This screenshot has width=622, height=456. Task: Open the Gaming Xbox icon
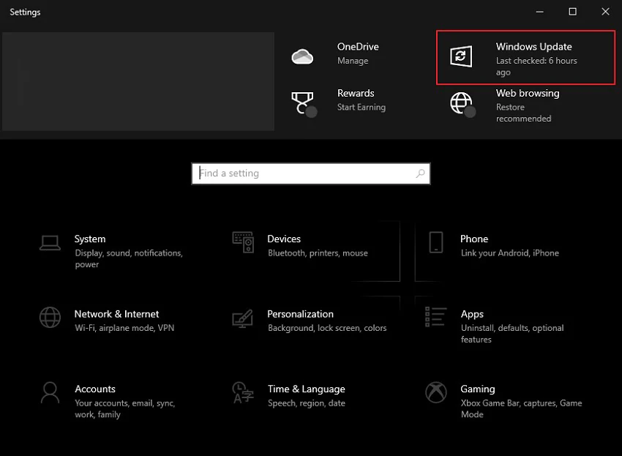pos(436,392)
